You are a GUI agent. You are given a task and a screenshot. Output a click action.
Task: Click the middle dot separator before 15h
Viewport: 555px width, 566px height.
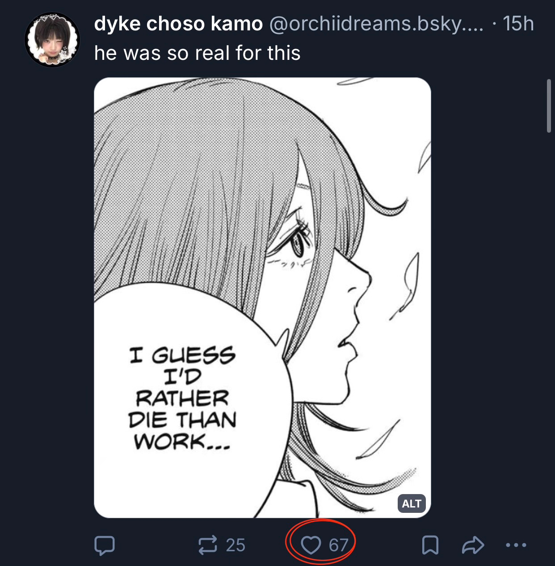494,24
